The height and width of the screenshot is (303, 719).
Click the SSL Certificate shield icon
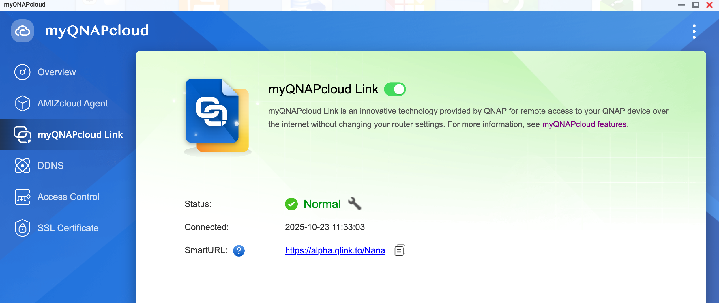23,228
